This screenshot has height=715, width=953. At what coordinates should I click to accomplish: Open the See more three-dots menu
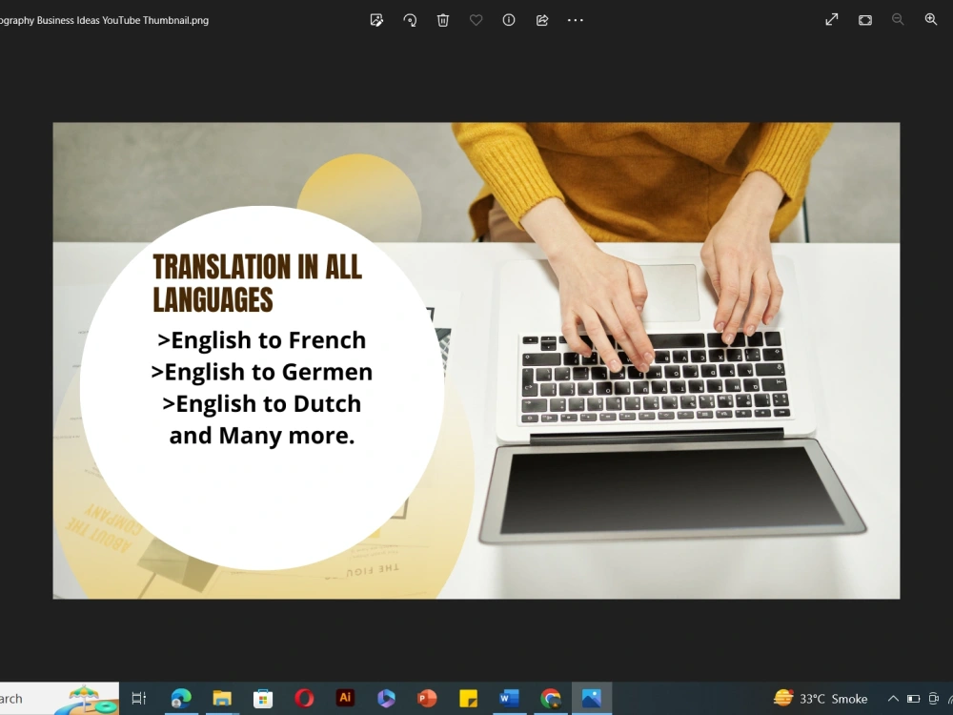(x=575, y=20)
